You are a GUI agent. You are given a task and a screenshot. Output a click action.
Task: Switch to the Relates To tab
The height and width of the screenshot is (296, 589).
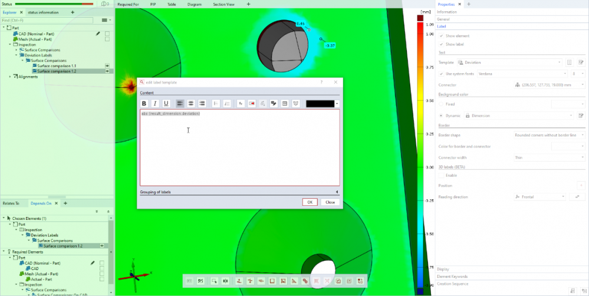point(11,203)
